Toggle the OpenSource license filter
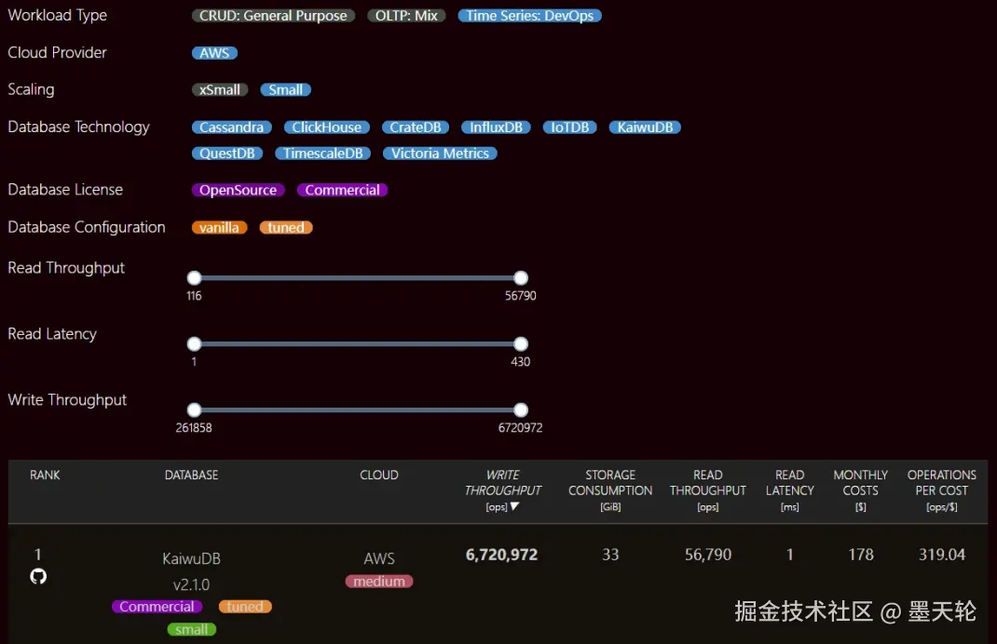 pyautogui.click(x=238, y=190)
